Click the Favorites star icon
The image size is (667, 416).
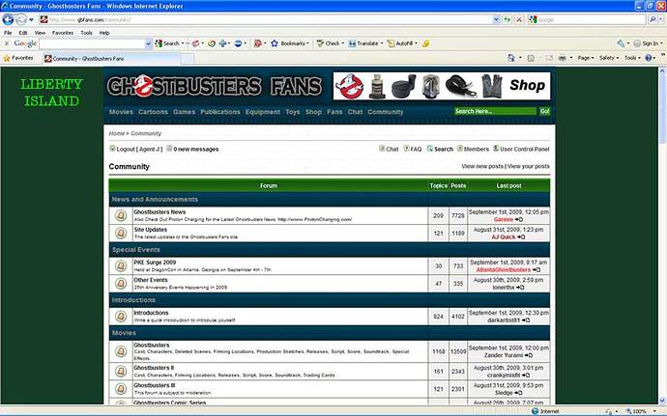7,58
